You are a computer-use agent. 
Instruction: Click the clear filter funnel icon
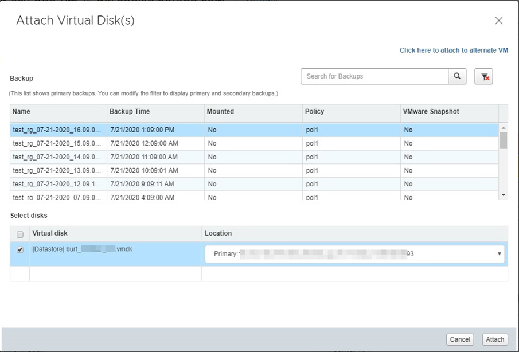pyautogui.click(x=484, y=76)
